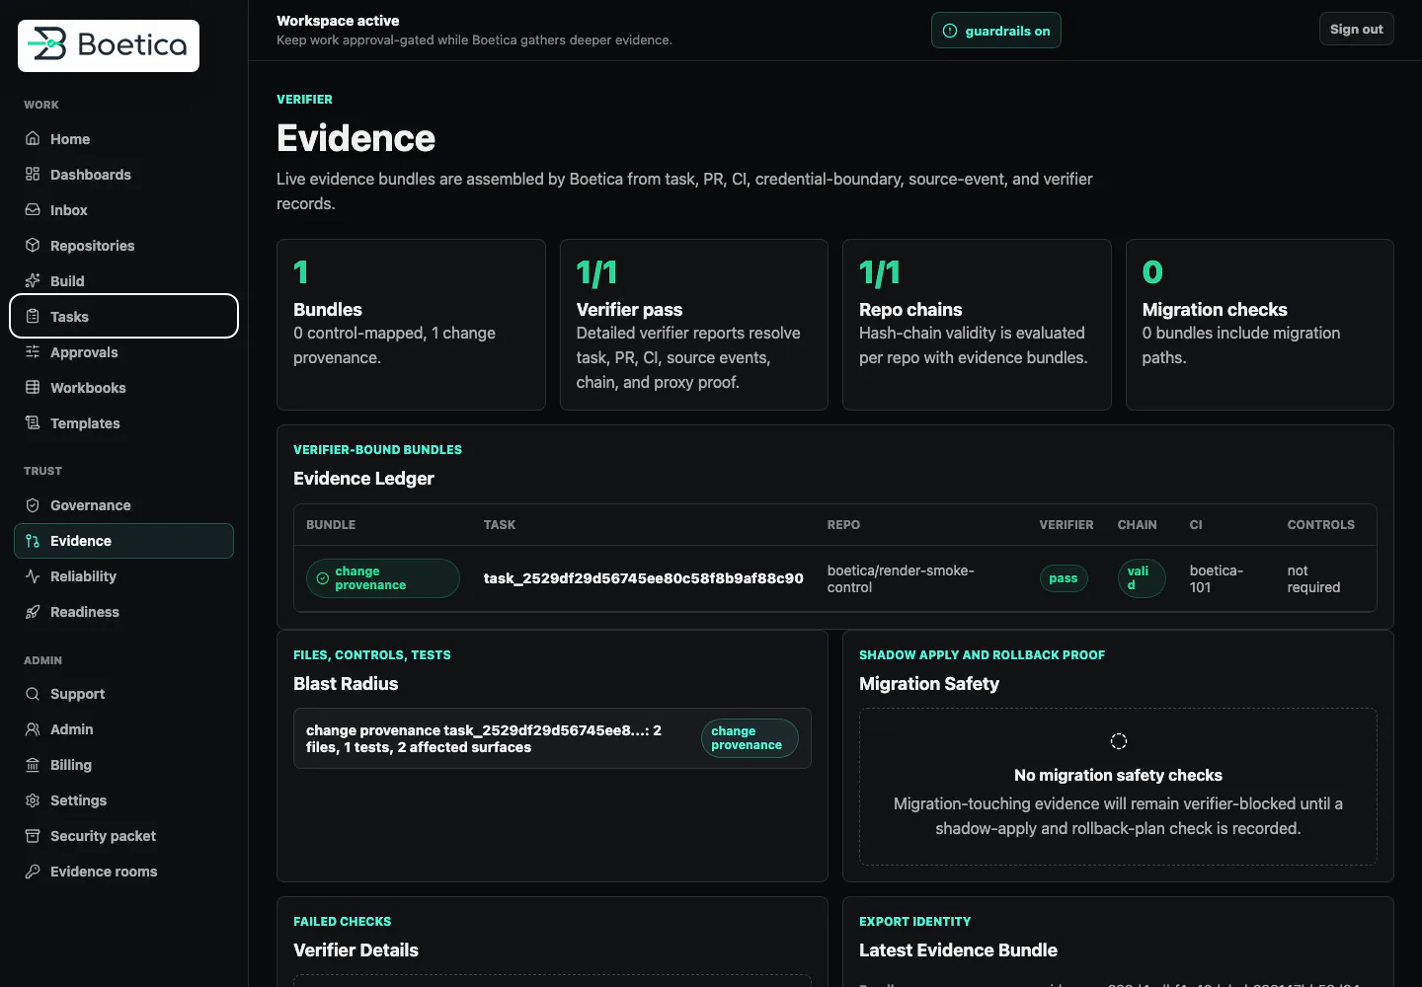Open task_2529df29d56745ee80c58f8b9af88c90 ledger row
1422x987 pixels.
pyautogui.click(x=834, y=578)
